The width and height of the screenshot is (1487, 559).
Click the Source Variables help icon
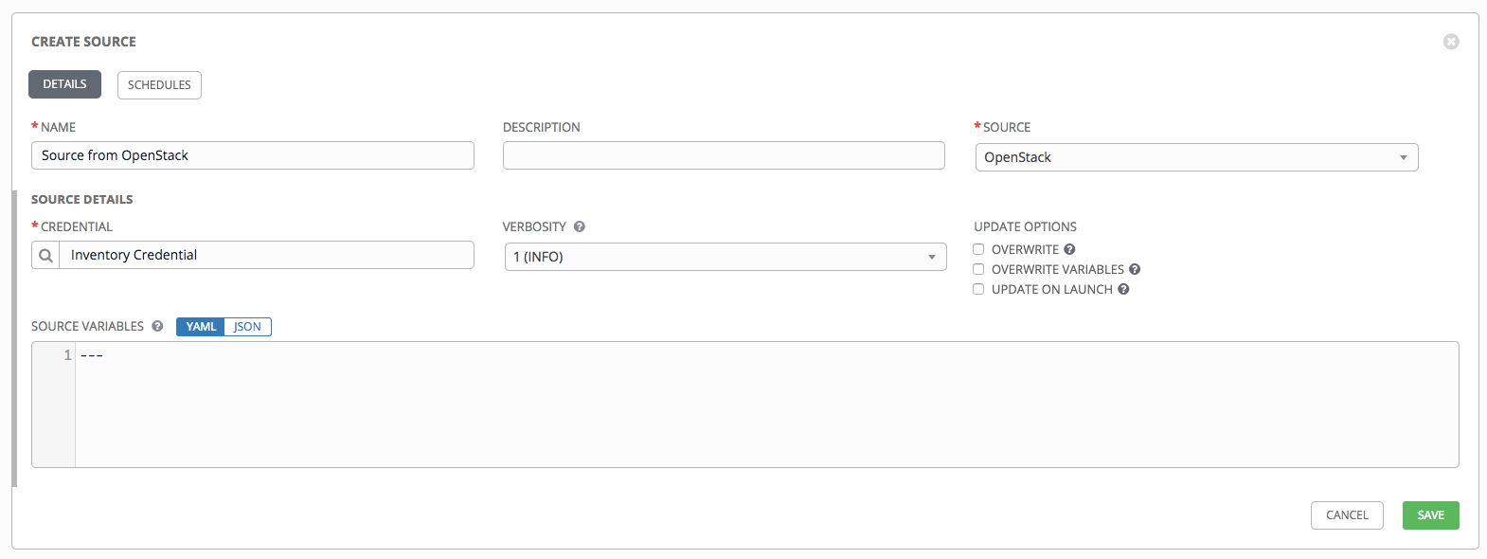[x=157, y=326]
